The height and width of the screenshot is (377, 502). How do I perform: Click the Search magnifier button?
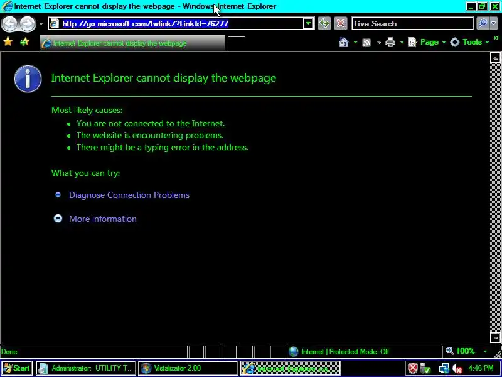[482, 23]
